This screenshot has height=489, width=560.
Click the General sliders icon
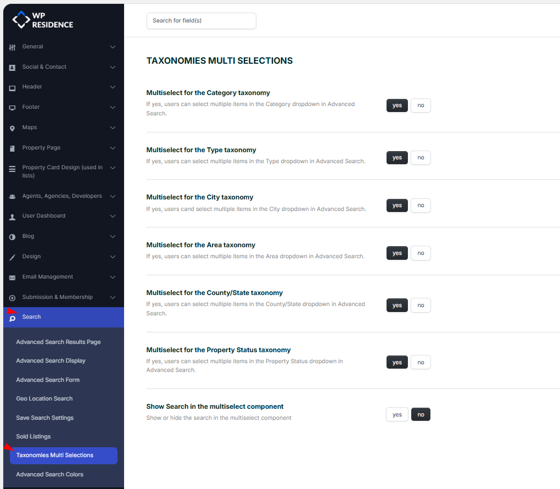click(x=12, y=47)
